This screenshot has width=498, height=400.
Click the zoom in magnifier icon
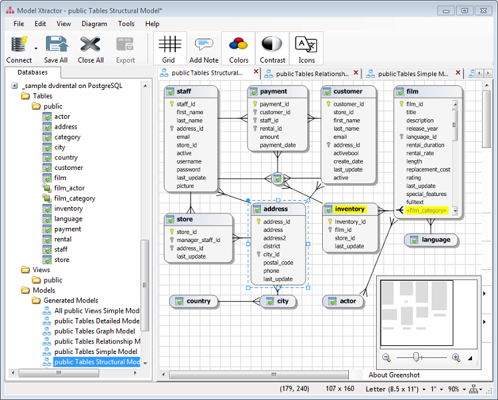[x=456, y=357]
